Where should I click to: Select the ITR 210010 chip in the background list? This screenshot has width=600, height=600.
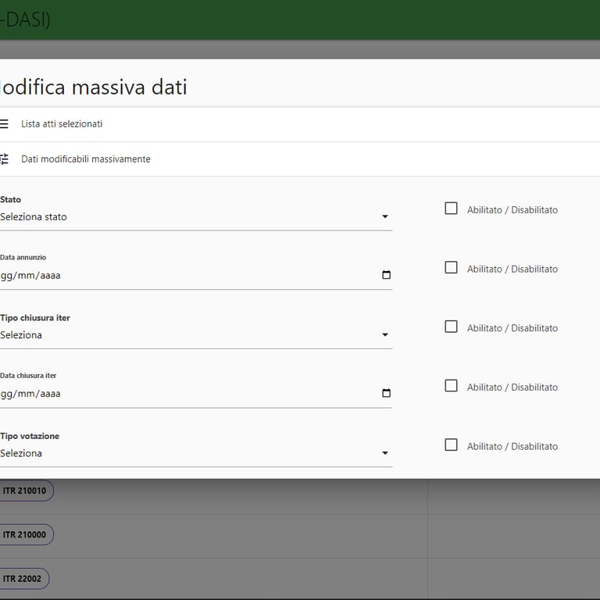[x=26, y=491]
